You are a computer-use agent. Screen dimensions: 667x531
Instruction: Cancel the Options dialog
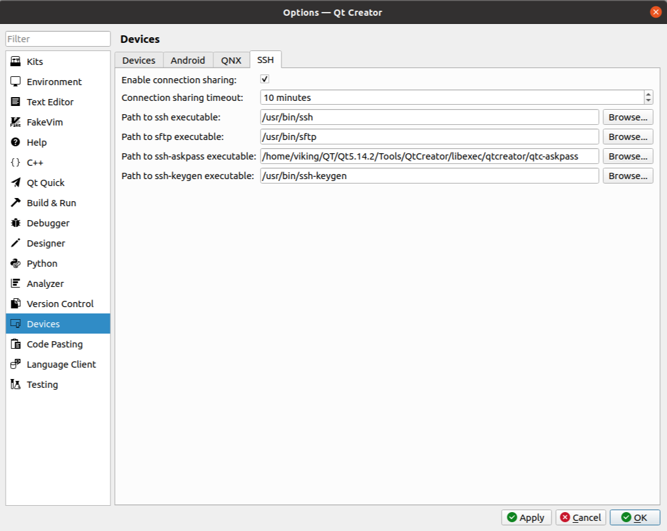581,517
